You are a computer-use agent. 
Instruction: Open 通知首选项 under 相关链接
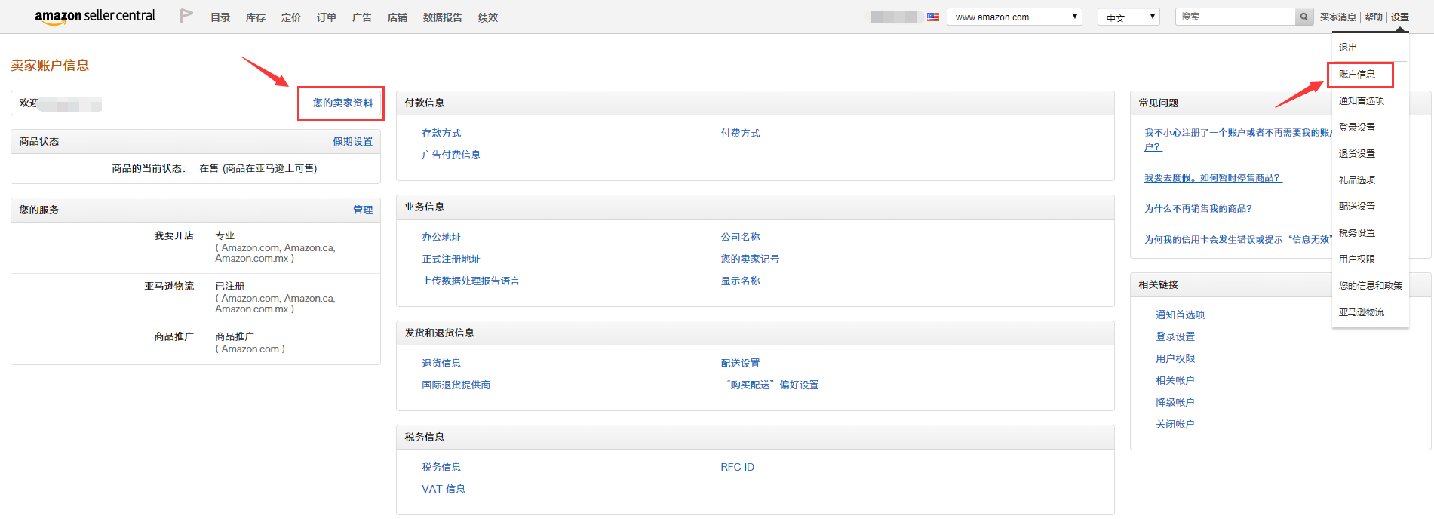coord(1181,315)
